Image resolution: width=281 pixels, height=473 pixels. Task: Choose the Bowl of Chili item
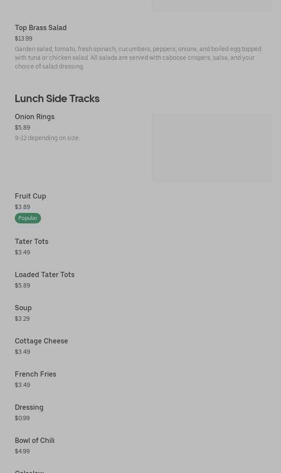pyautogui.click(x=34, y=441)
